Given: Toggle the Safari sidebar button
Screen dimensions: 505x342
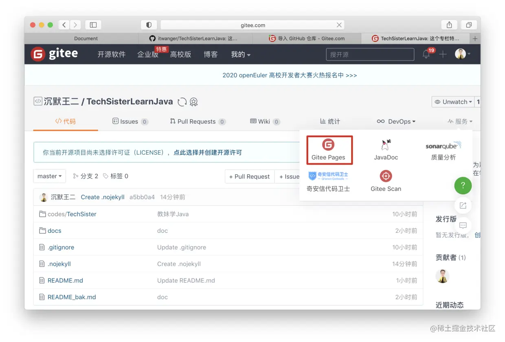Looking at the screenshot, I should [x=93, y=25].
